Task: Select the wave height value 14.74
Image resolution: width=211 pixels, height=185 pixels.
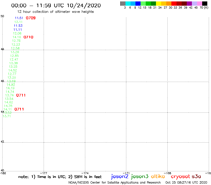Action: click(10, 92)
